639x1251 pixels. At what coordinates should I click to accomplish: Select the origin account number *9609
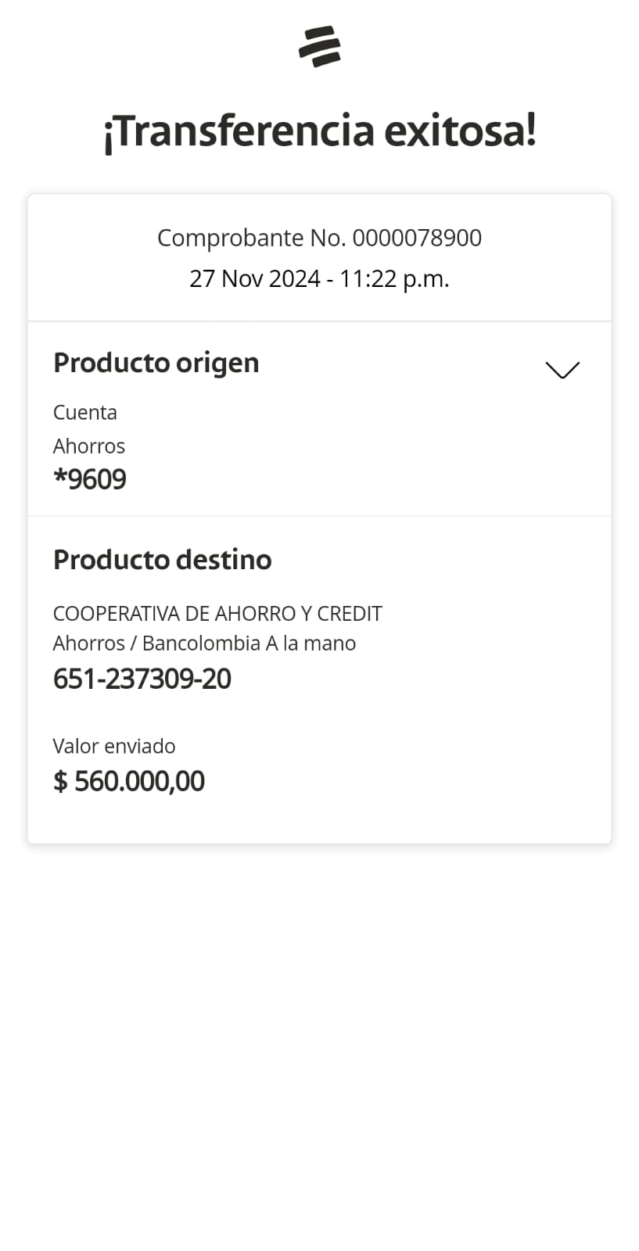(x=90, y=479)
